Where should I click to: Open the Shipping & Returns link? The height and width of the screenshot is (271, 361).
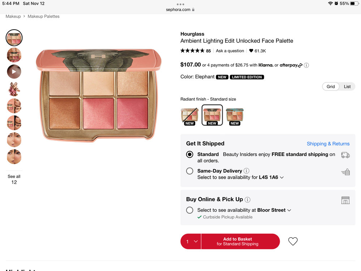click(x=328, y=144)
